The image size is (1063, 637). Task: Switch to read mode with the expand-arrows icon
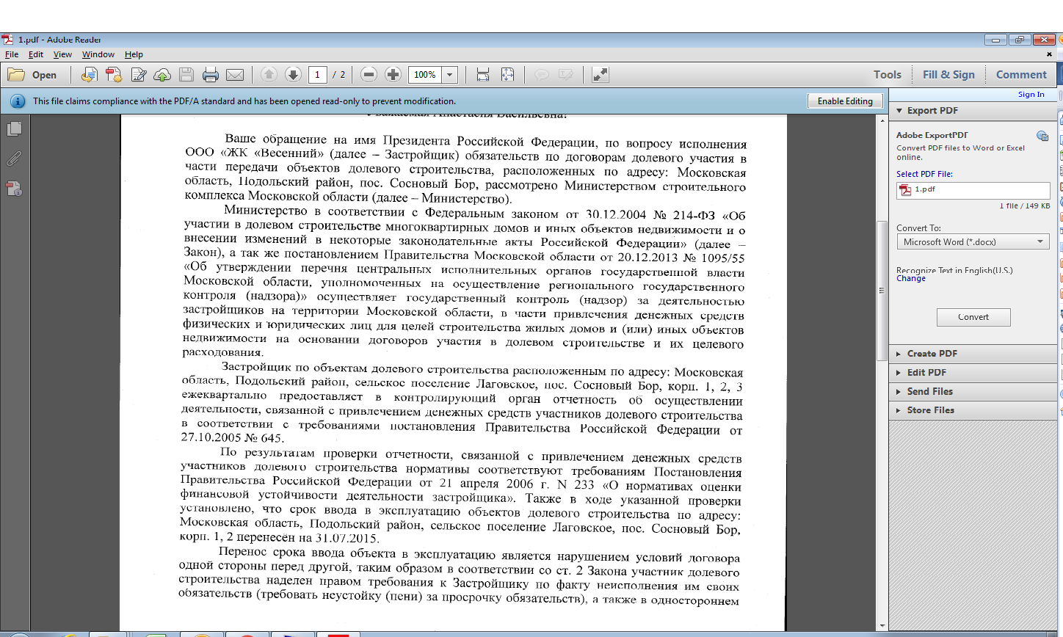coord(601,75)
